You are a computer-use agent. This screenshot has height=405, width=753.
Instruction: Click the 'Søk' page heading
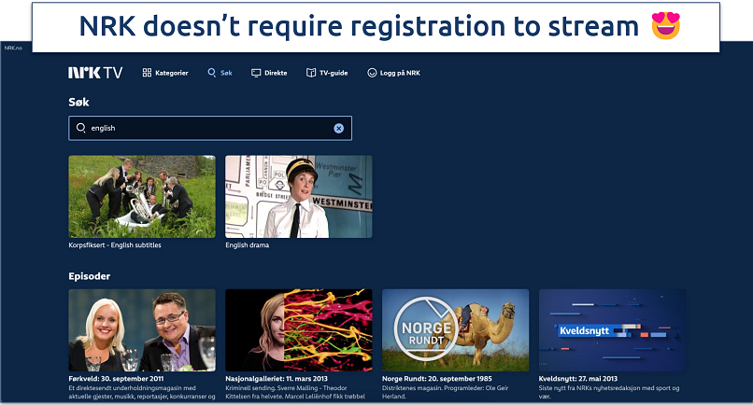(78, 102)
